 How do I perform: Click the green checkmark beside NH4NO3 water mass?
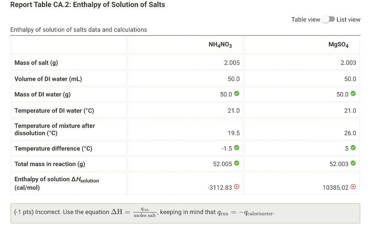[x=237, y=94]
